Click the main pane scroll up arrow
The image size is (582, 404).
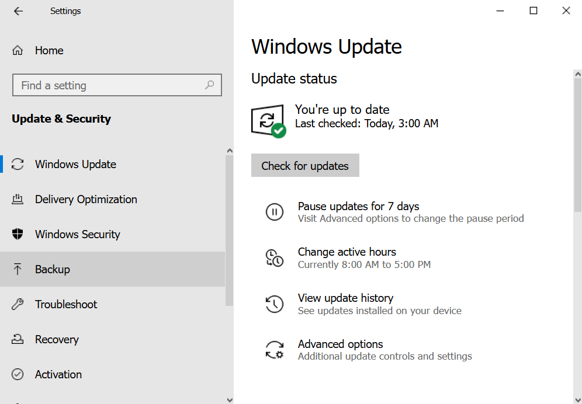pyautogui.click(x=577, y=74)
